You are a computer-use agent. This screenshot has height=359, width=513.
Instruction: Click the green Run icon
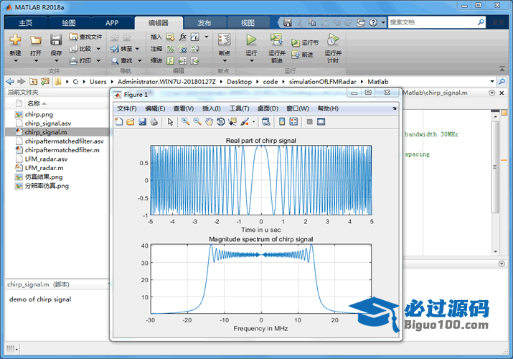coord(251,39)
